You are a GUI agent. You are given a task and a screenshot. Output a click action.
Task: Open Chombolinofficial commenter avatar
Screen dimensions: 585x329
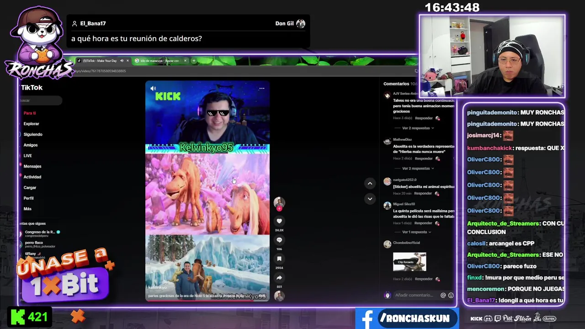coord(387,244)
